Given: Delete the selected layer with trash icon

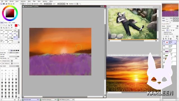Looking at the screenshot, I should coord(171,39).
